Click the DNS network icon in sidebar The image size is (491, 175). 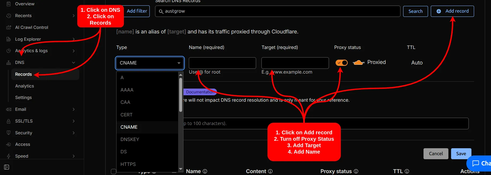pos(9,62)
